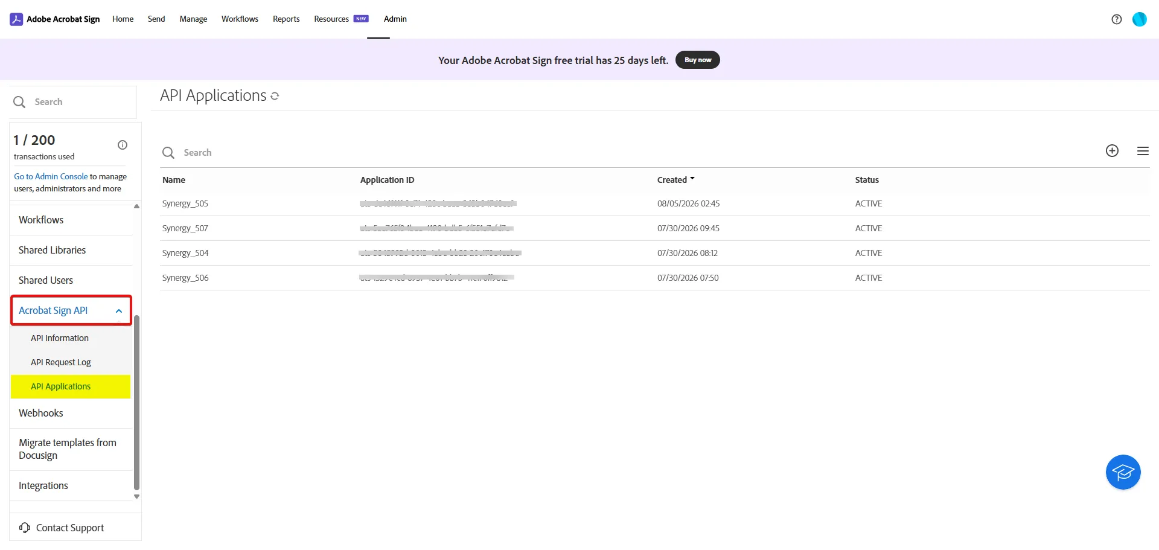
Task: Click the sidebar search magnifier icon
Action: coord(19,102)
